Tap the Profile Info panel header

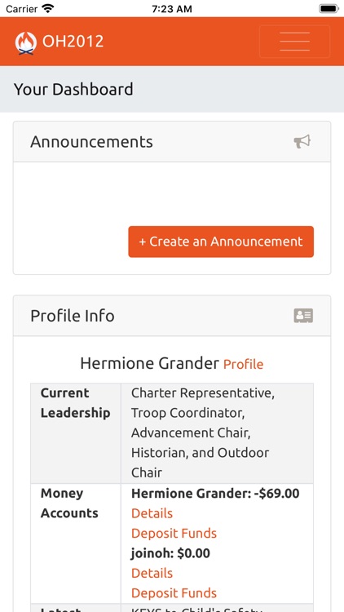[172, 316]
